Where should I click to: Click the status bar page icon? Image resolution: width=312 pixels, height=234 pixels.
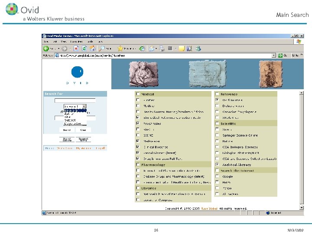44,213
